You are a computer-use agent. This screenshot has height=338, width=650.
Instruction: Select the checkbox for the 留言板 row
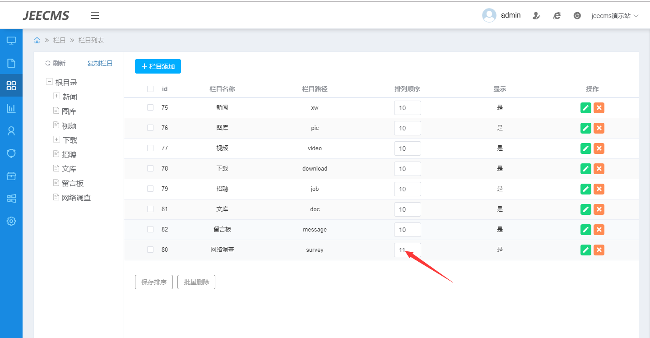point(150,229)
